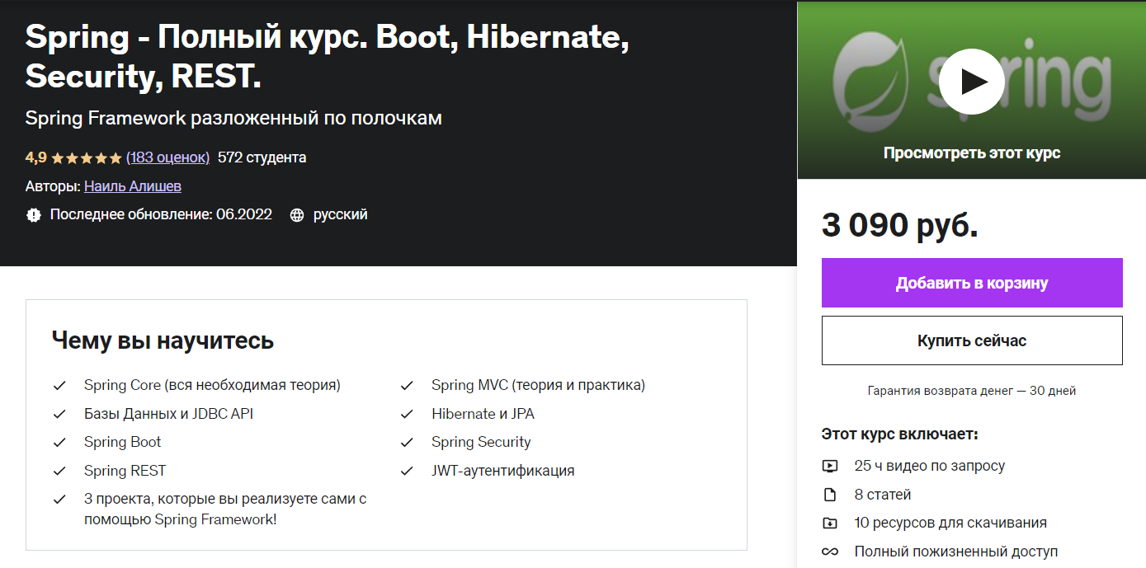Click the downloadable resources icon

coord(830,523)
